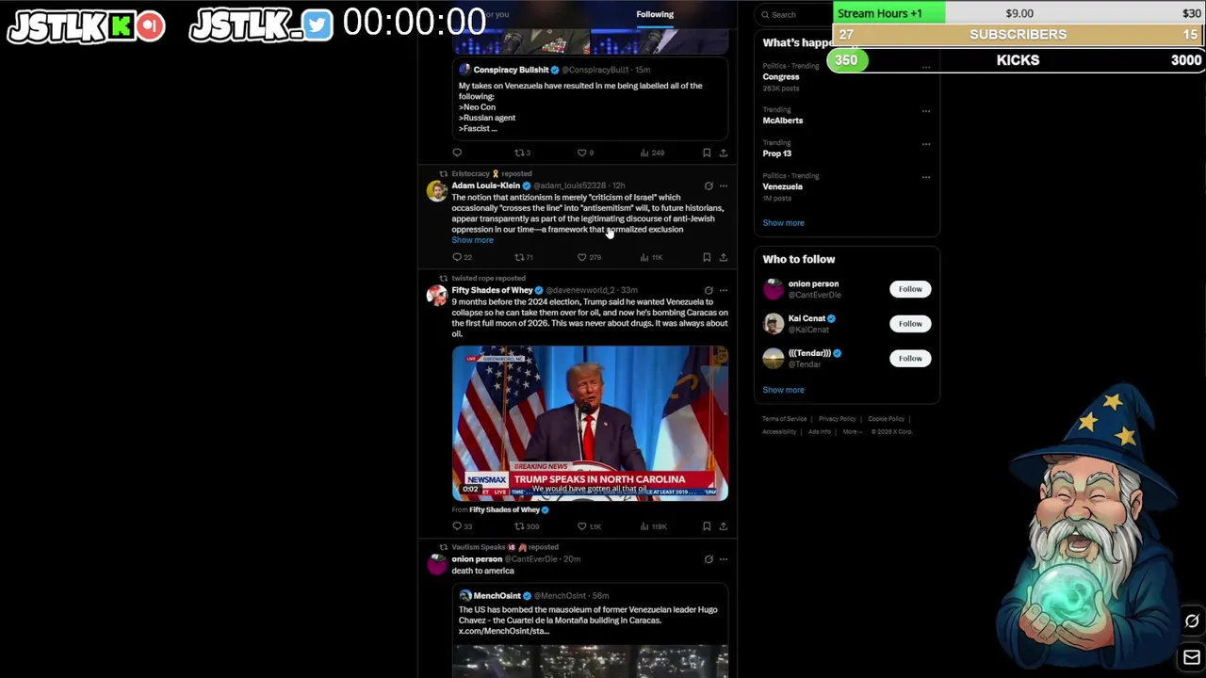
Task: Bookmark the Fifty Shades of Whey post
Action: 707,526
